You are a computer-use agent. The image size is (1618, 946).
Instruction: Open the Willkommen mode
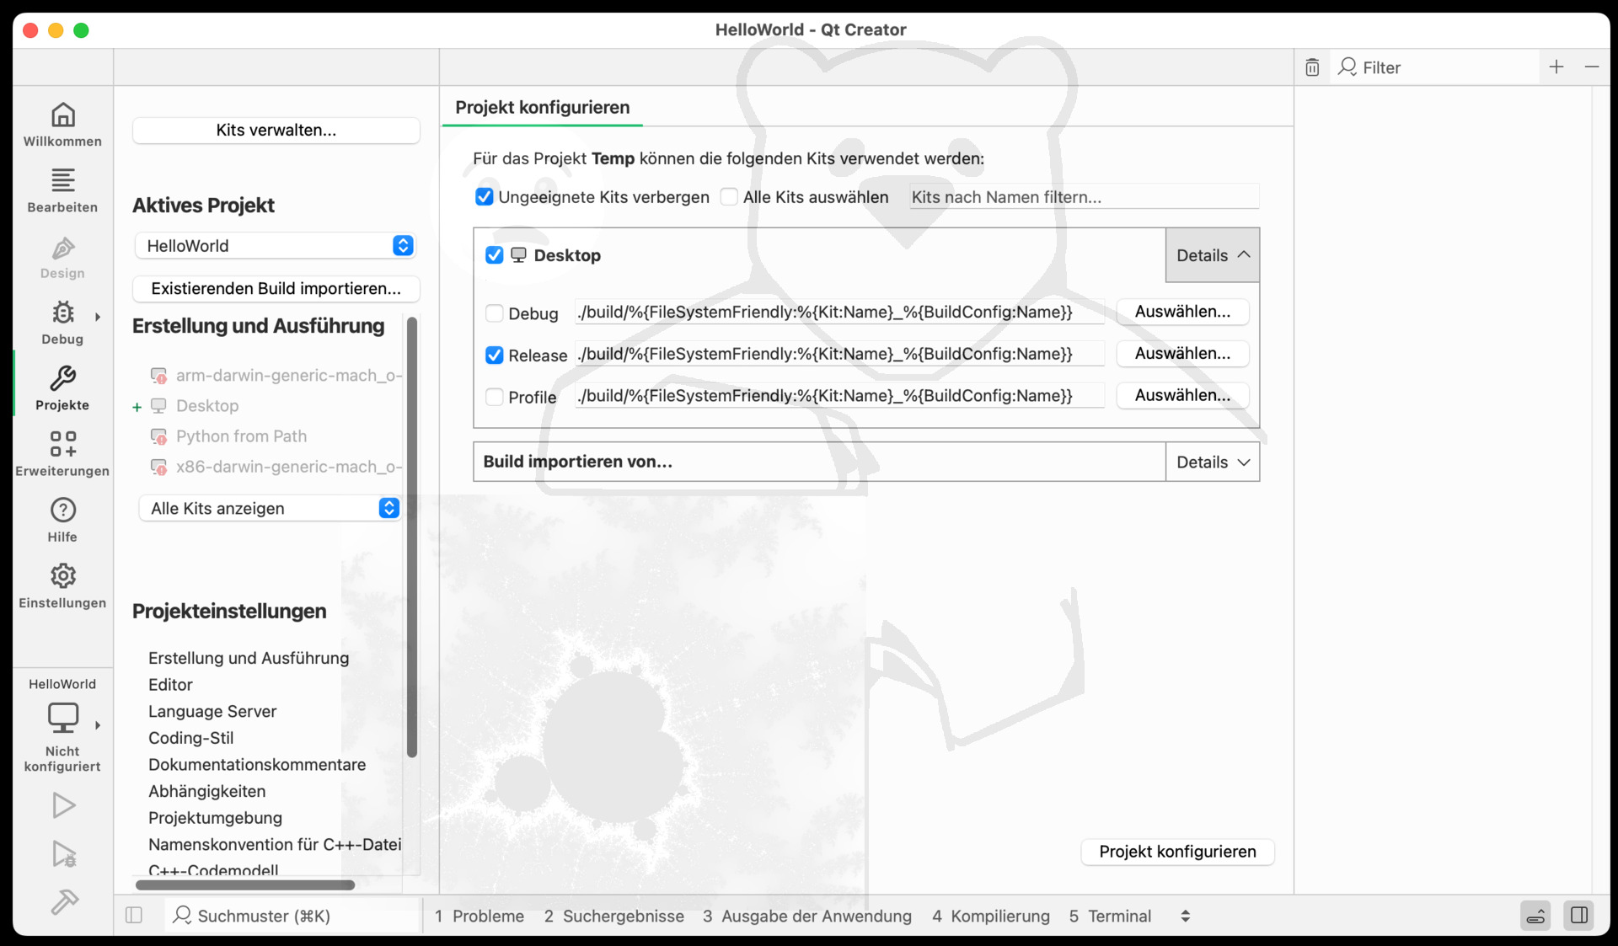coord(62,125)
